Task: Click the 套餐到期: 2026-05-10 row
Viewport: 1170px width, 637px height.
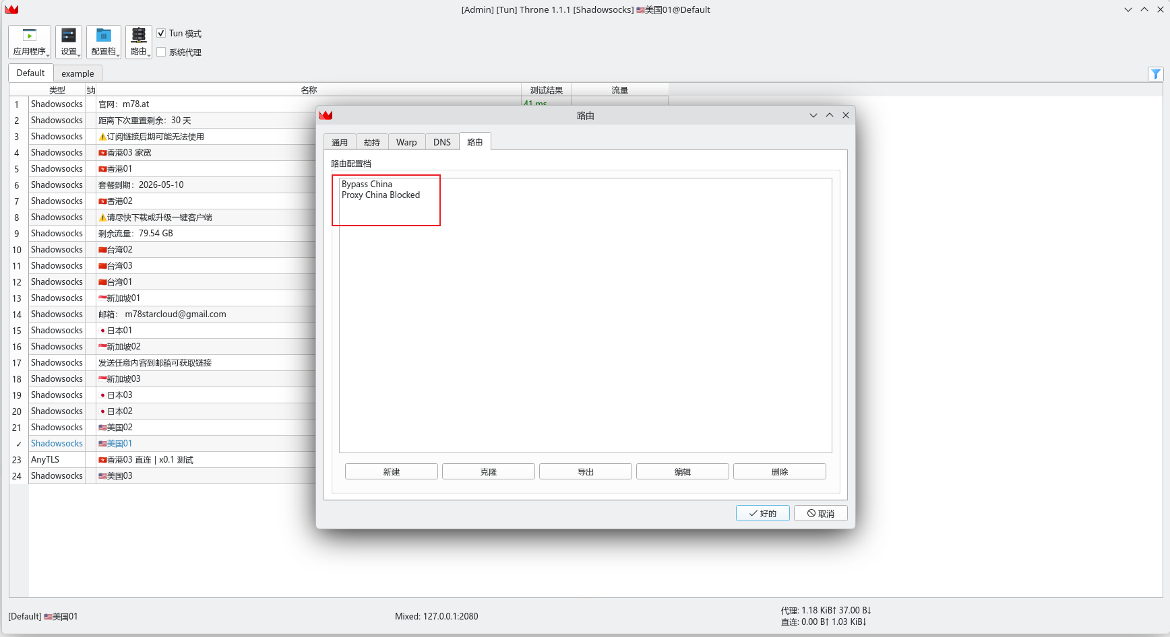Action: pos(172,185)
